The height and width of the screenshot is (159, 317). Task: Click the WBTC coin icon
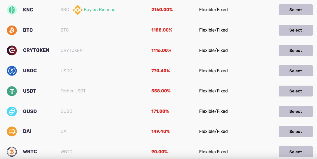tap(12, 152)
